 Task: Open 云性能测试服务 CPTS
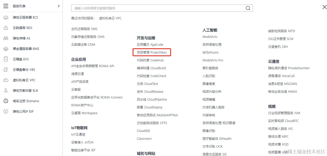tap(152, 123)
